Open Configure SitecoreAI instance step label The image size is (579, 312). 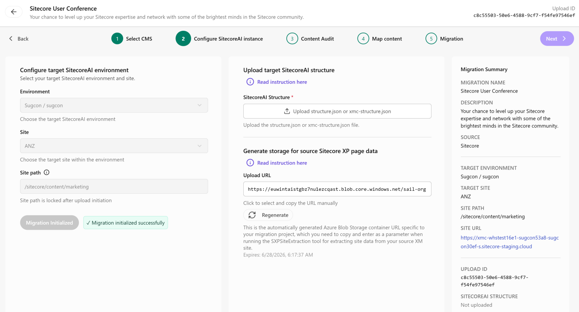[228, 39]
